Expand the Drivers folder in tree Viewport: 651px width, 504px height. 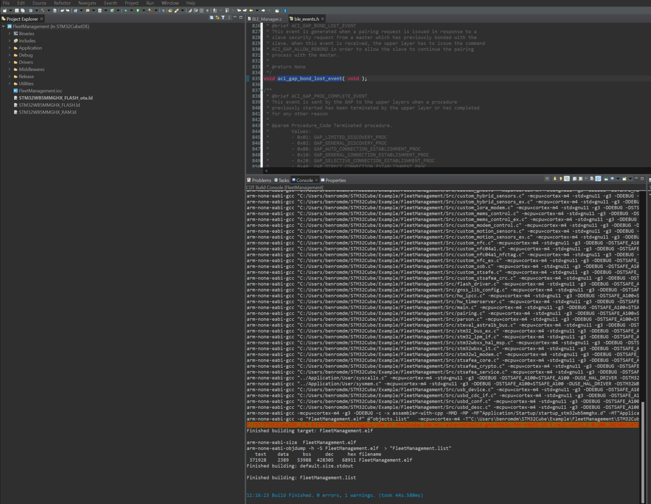pyautogui.click(x=10, y=62)
